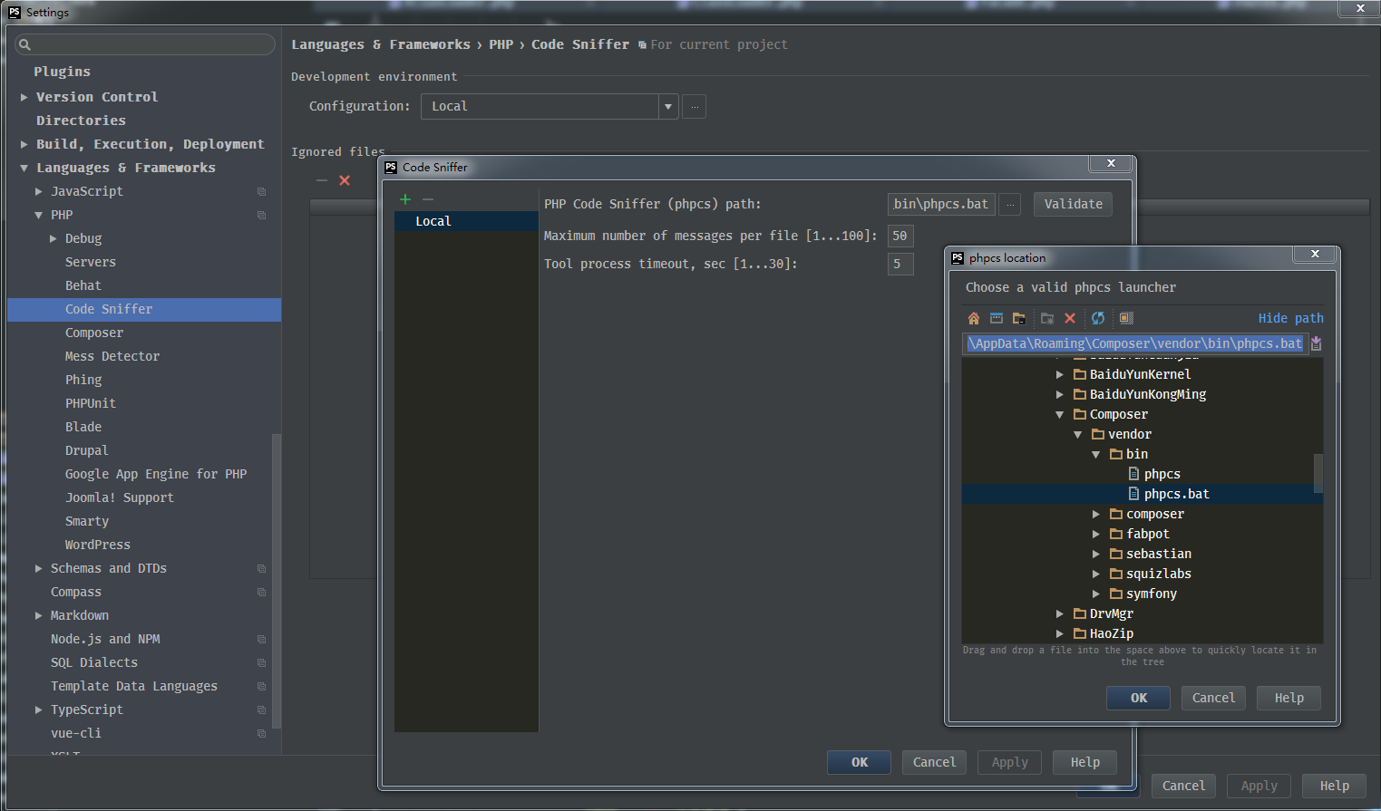Click the path history icon beside path field
Screen dimensions: 1381x811
tap(1317, 343)
